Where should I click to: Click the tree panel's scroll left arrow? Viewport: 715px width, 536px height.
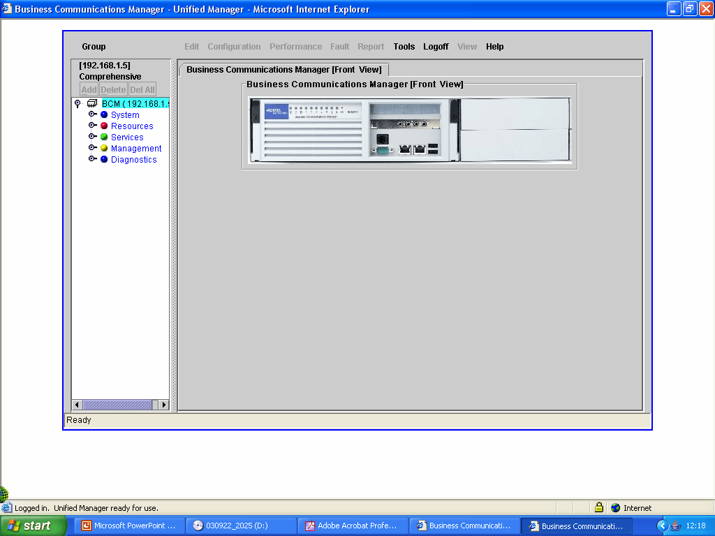tap(77, 405)
